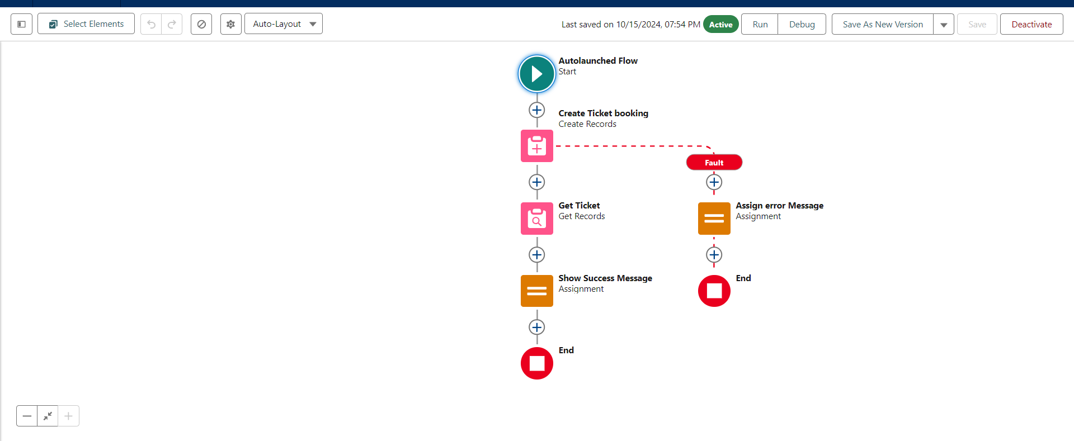The height and width of the screenshot is (441, 1074).
Task: Open Assign error Message assignment element
Action: [714, 219]
